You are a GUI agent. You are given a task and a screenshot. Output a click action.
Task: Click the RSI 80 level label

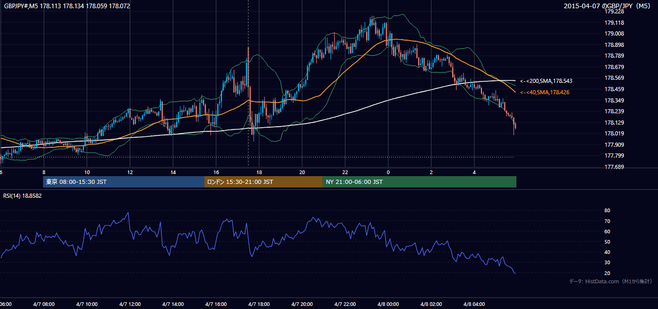(607, 211)
